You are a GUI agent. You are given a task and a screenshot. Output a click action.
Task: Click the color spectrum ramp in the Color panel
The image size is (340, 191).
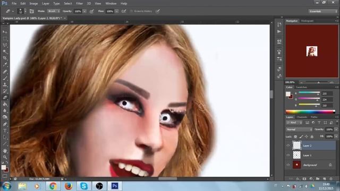point(310,112)
